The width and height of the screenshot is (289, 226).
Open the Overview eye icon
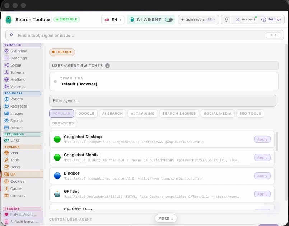6,51
